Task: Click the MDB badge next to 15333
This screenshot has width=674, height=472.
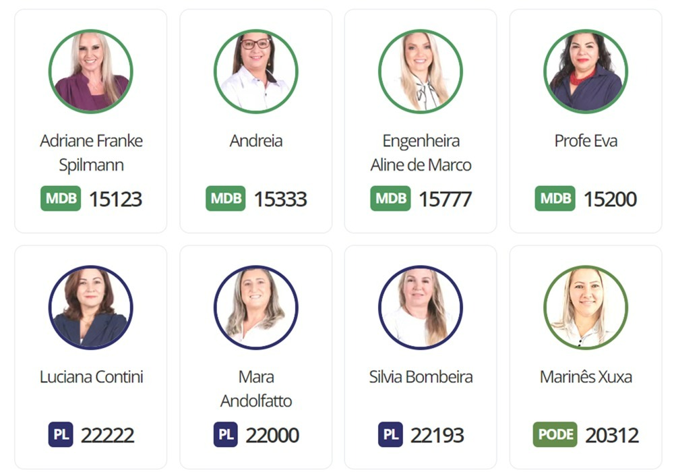Action: [226, 198]
